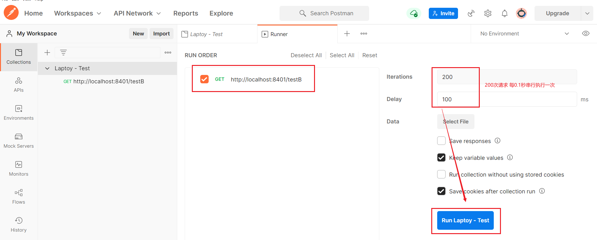Open the Explore page

click(221, 13)
